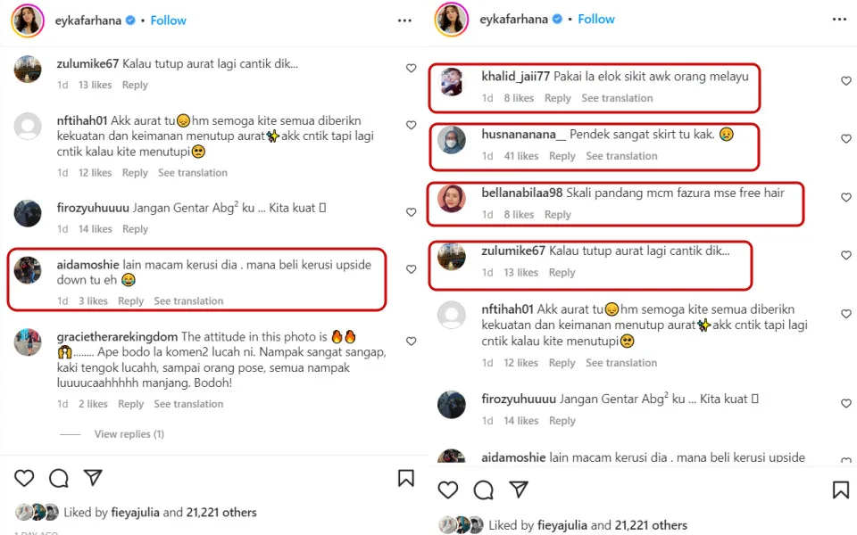Reply to bellanabilaa98's comment
This screenshot has width=857, height=535.
coord(557,215)
